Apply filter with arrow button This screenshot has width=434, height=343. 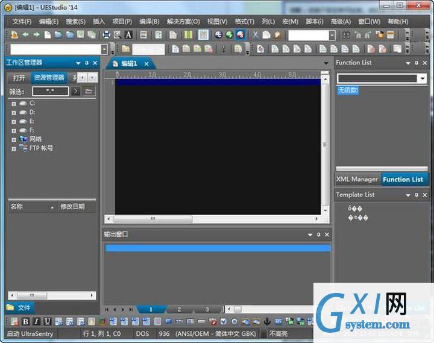pos(75,91)
